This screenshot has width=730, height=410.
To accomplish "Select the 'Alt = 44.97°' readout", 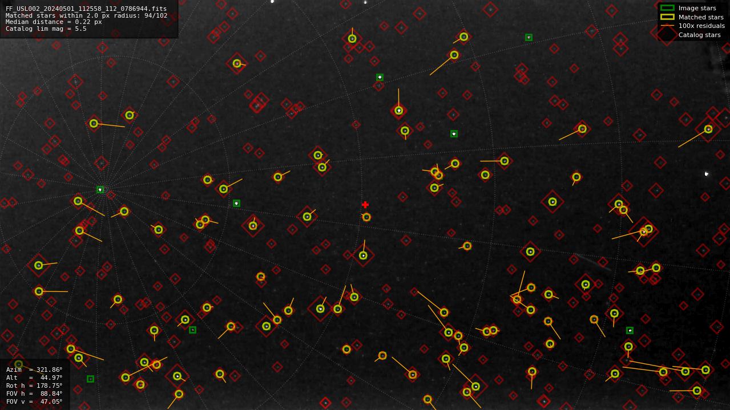I will coord(34,377).
